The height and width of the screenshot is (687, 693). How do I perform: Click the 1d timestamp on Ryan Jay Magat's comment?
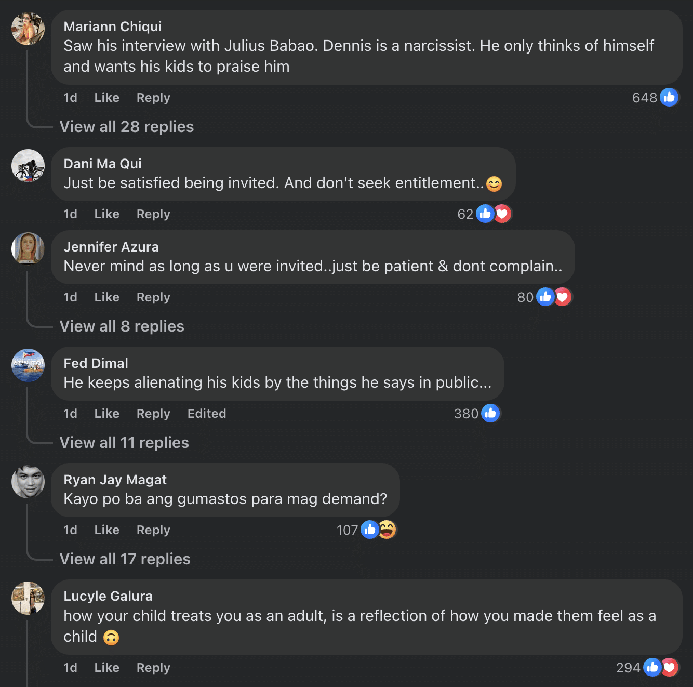point(70,530)
